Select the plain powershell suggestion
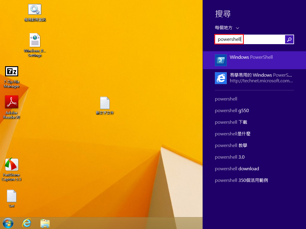The height and width of the screenshot is (229, 306). (226, 99)
